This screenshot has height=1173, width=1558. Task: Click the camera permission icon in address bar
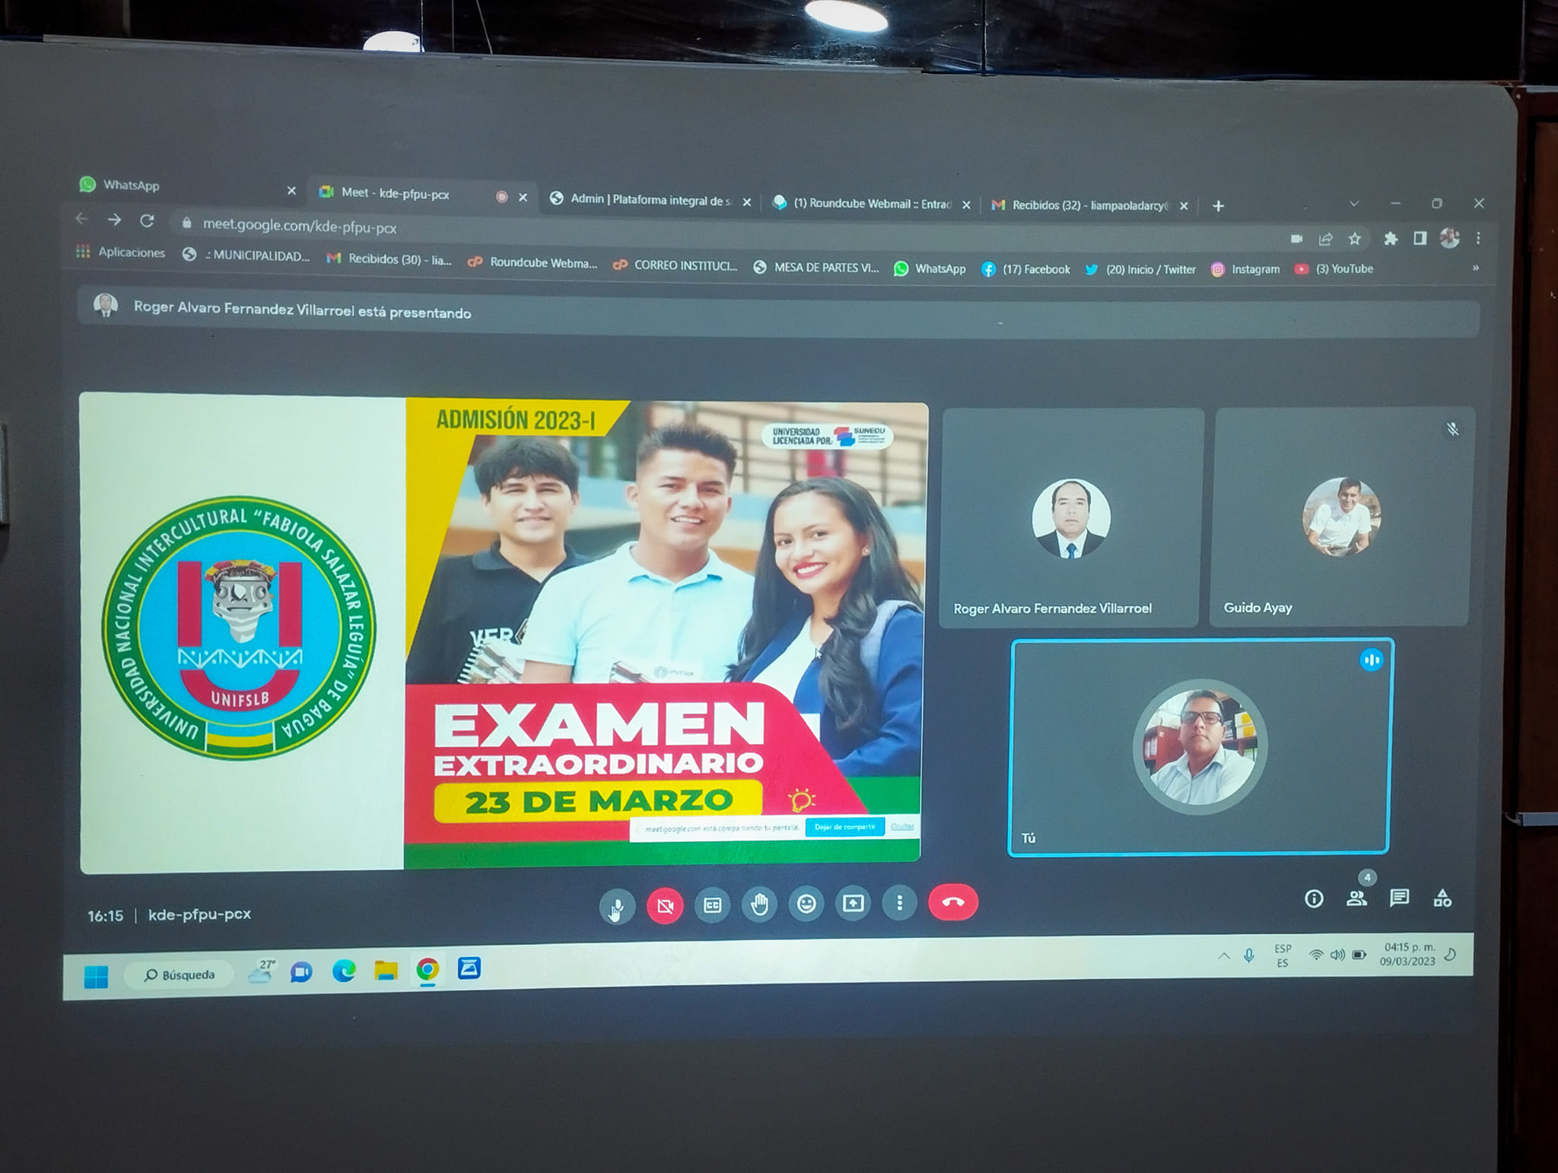pos(1296,239)
